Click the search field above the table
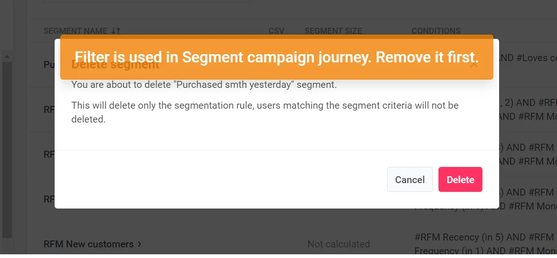Image resolution: width=557 pixels, height=258 pixels. click(147, 1)
